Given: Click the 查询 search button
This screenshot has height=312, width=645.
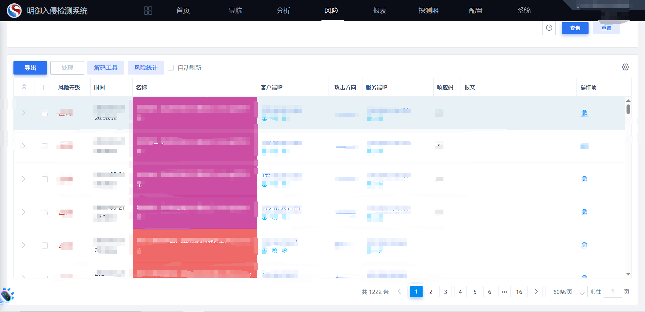Looking at the screenshot, I should (x=575, y=28).
